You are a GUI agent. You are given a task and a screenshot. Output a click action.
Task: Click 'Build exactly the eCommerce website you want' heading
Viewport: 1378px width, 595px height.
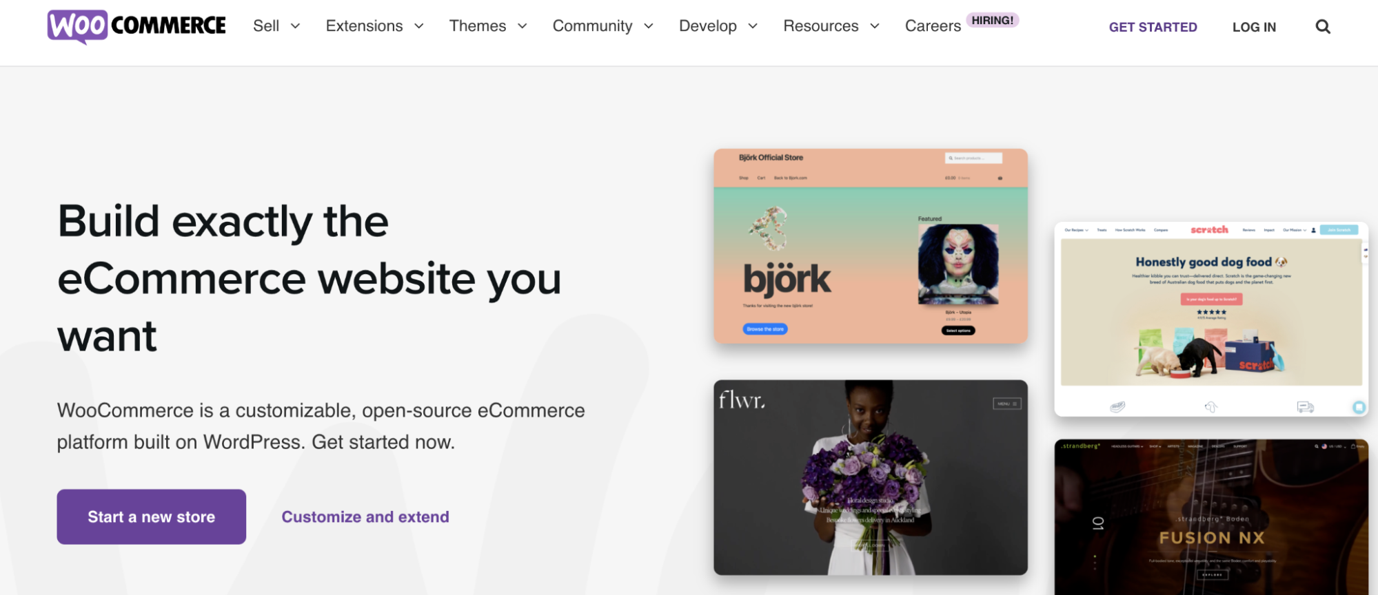pos(310,278)
